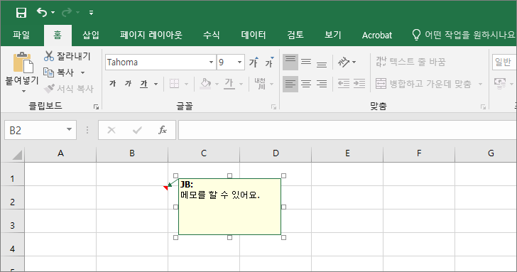Image resolution: width=517 pixels, height=272 pixels.
Task: Toggle center horizontal alignment
Action: pyautogui.click(x=306, y=84)
